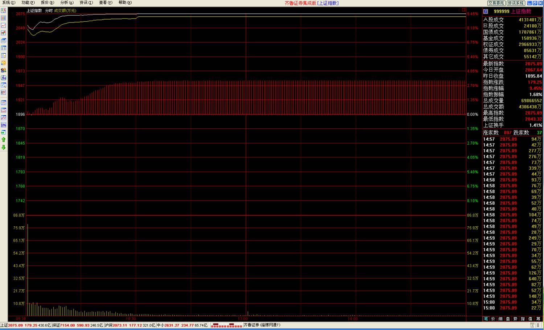Click the last 15:00 tick row showing 22万

point(512,308)
